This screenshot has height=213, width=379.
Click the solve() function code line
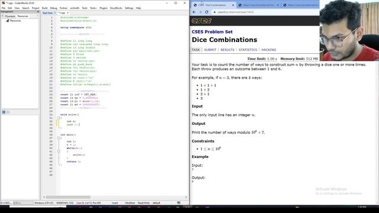pos(70,114)
